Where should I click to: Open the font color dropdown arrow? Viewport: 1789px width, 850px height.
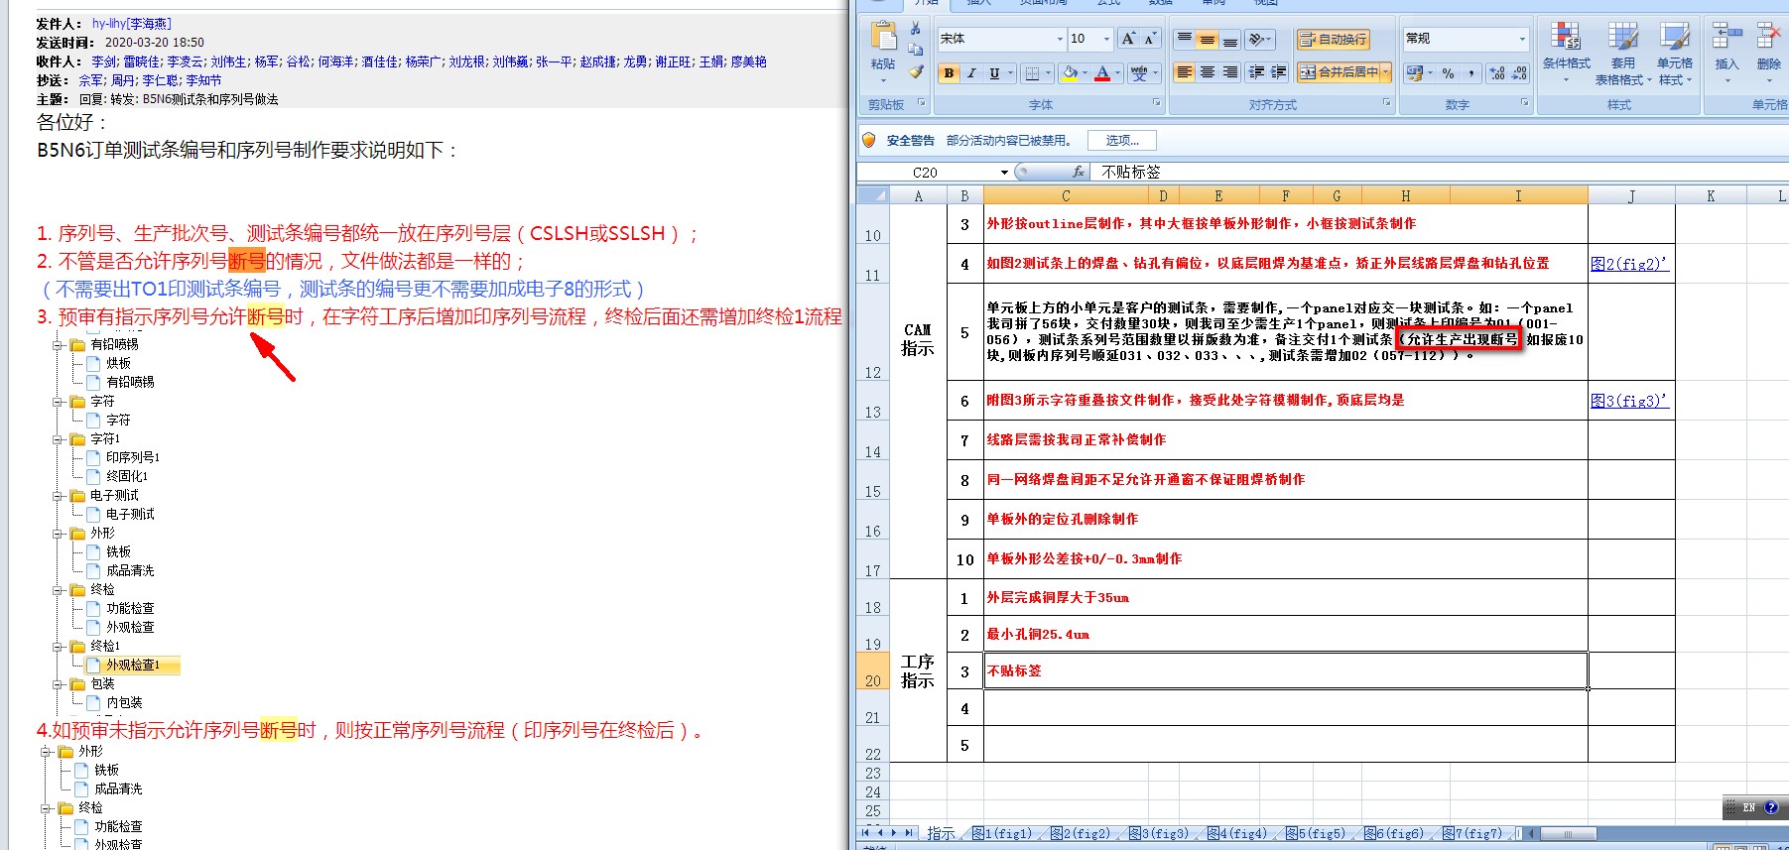pyautogui.click(x=1117, y=72)
